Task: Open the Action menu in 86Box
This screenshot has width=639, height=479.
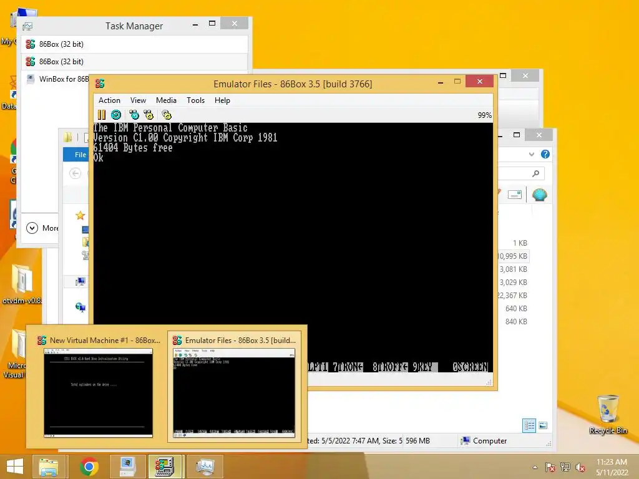Action: pos(109,100)
